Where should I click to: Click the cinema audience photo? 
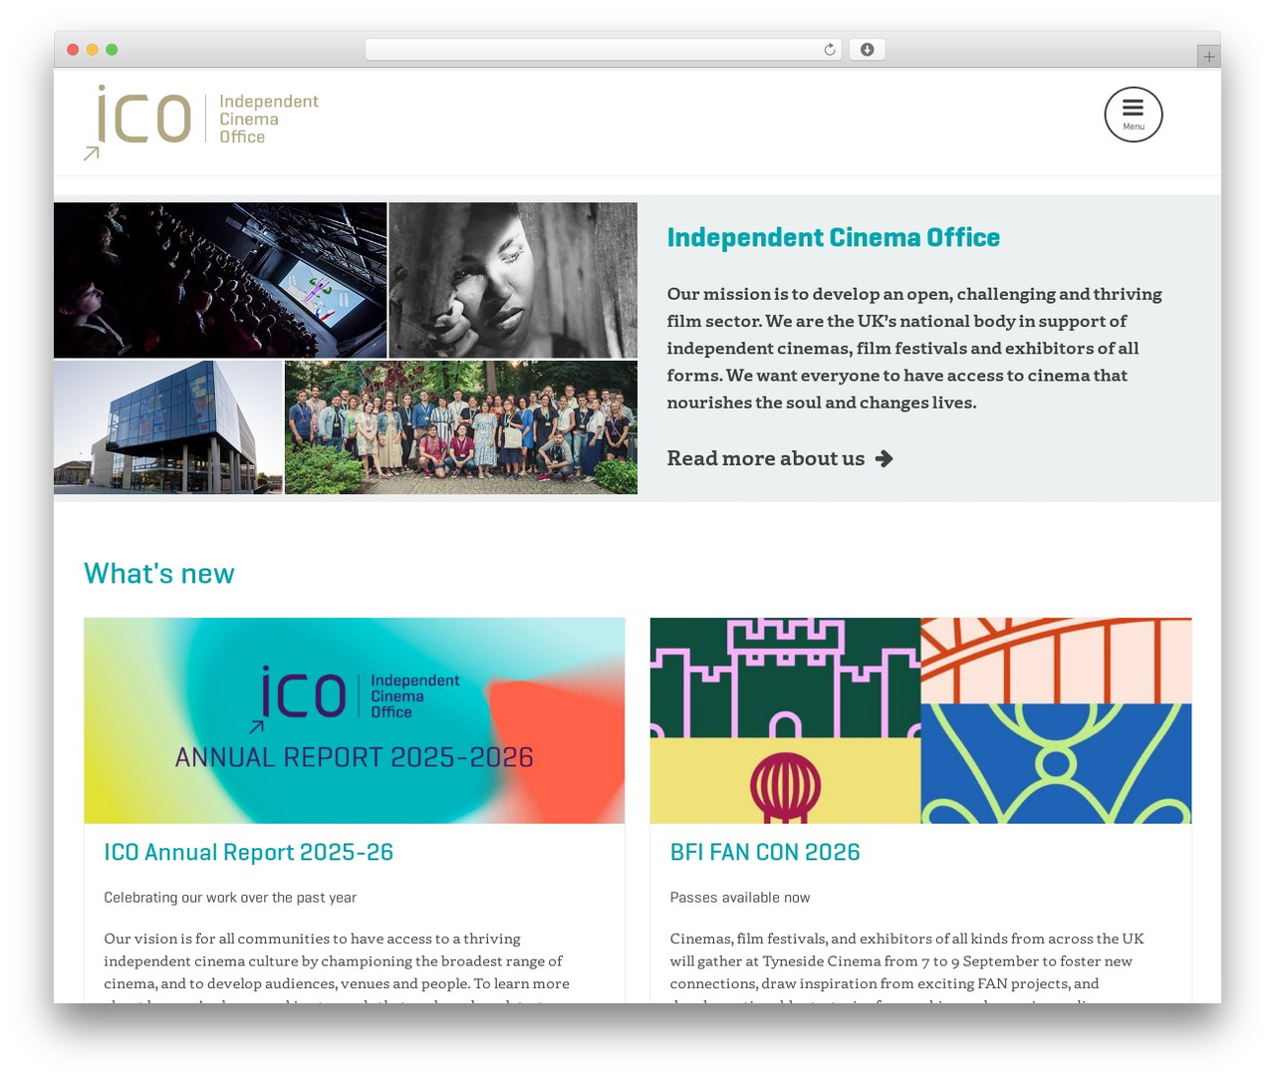pyautogui.click(x=220, y=280)
